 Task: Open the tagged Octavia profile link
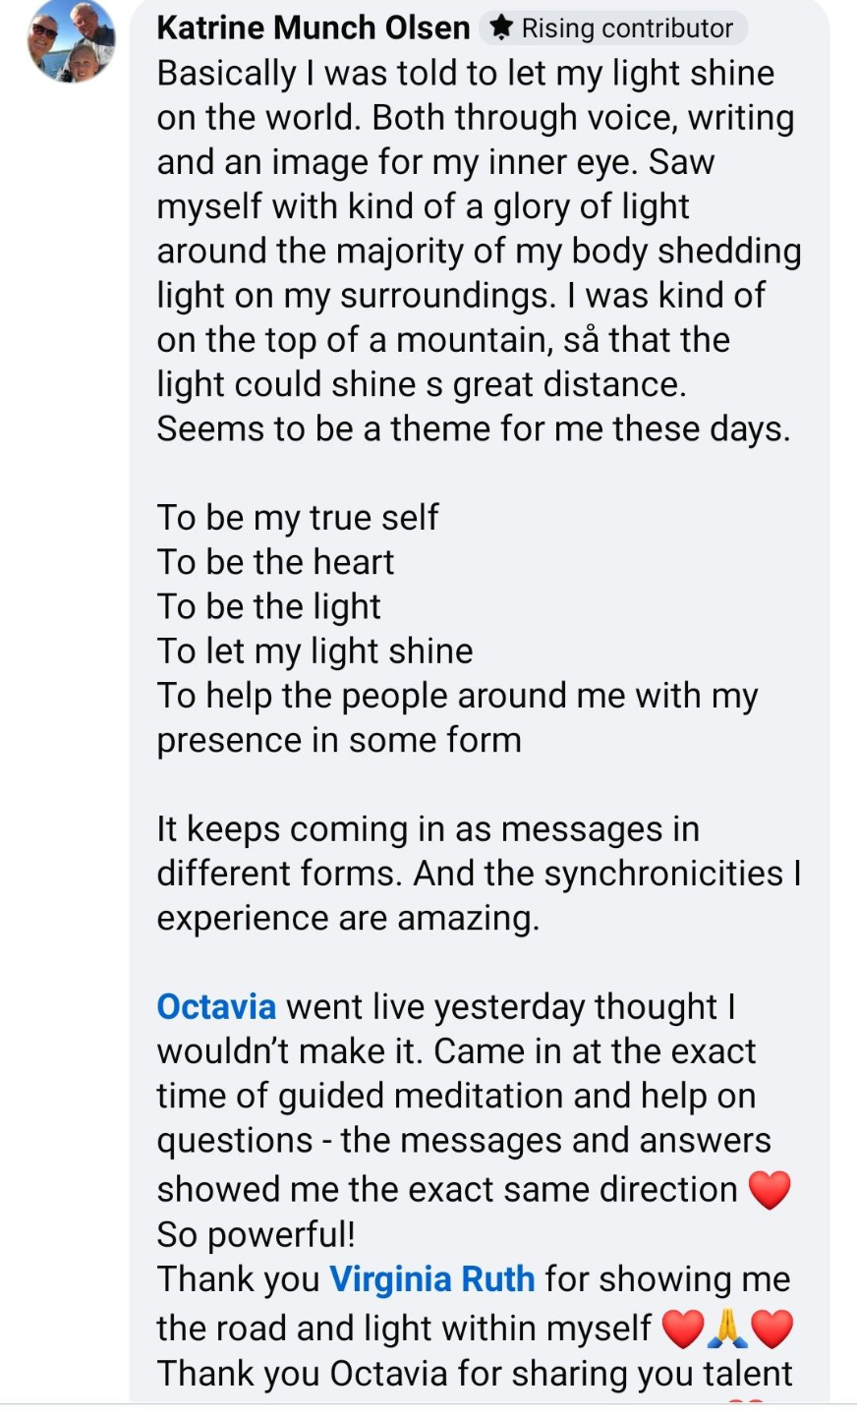216,1006
